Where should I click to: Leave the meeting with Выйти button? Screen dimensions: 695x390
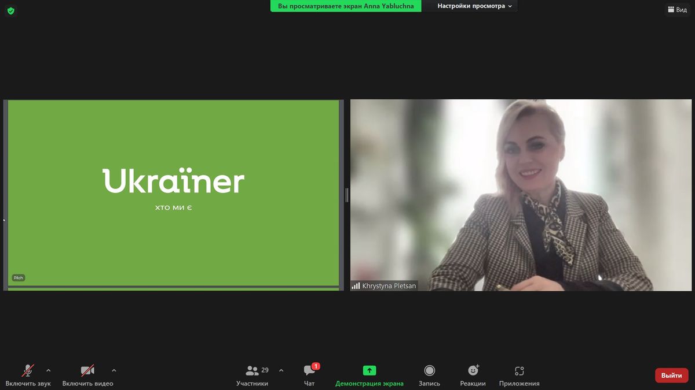672,376
